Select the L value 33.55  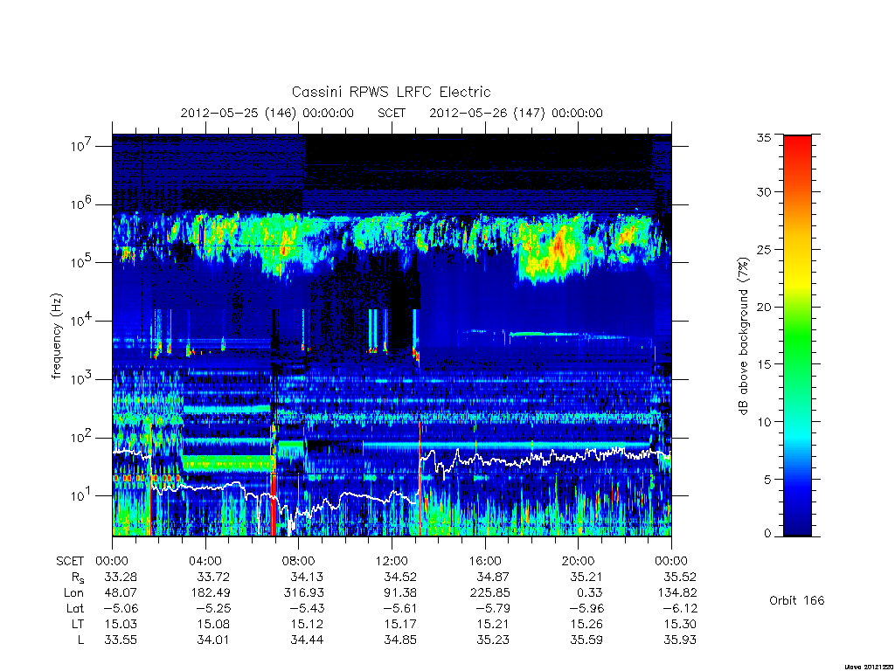coord(121,640)
